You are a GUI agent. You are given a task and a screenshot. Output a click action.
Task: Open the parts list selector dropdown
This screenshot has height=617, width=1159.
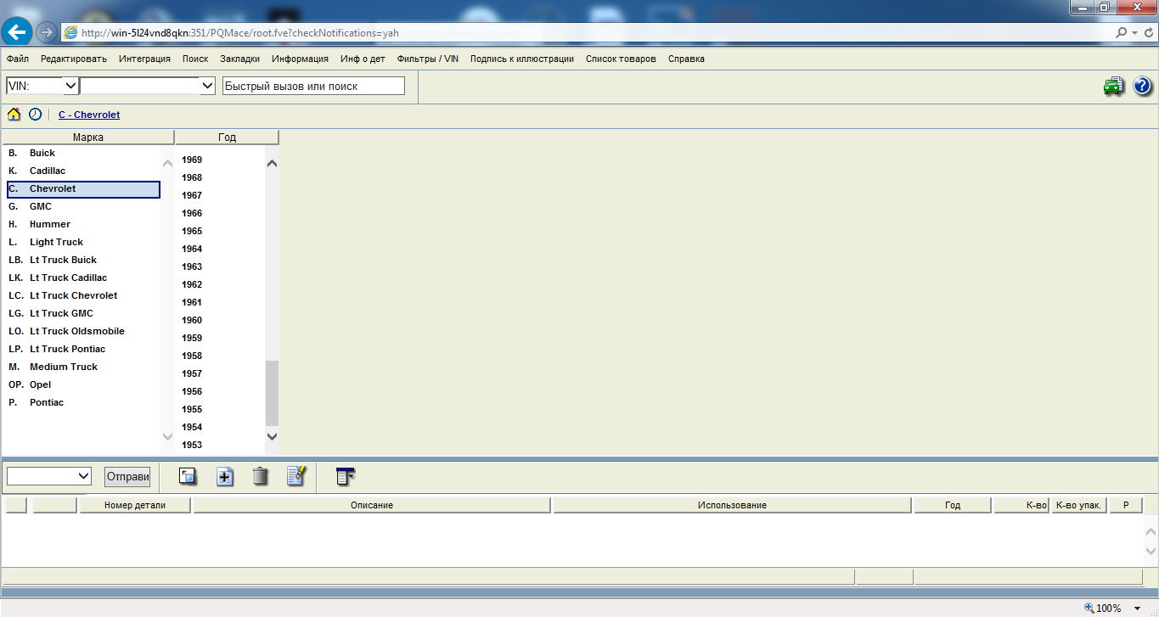(x=49, y=476)
